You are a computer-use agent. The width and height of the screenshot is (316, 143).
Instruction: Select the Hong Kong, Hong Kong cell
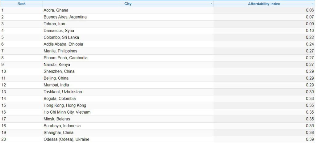[128, 106]
